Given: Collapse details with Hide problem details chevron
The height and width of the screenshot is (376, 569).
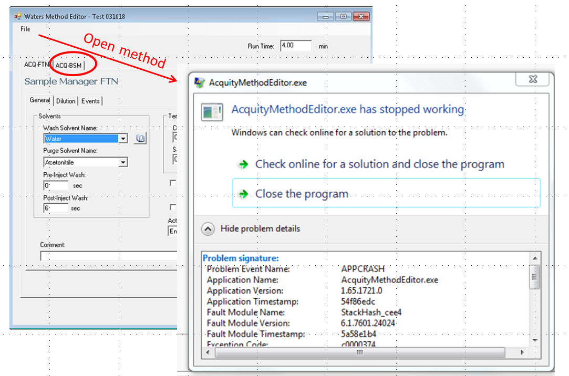Looking at the screenshot, I should tap(208, 229).
